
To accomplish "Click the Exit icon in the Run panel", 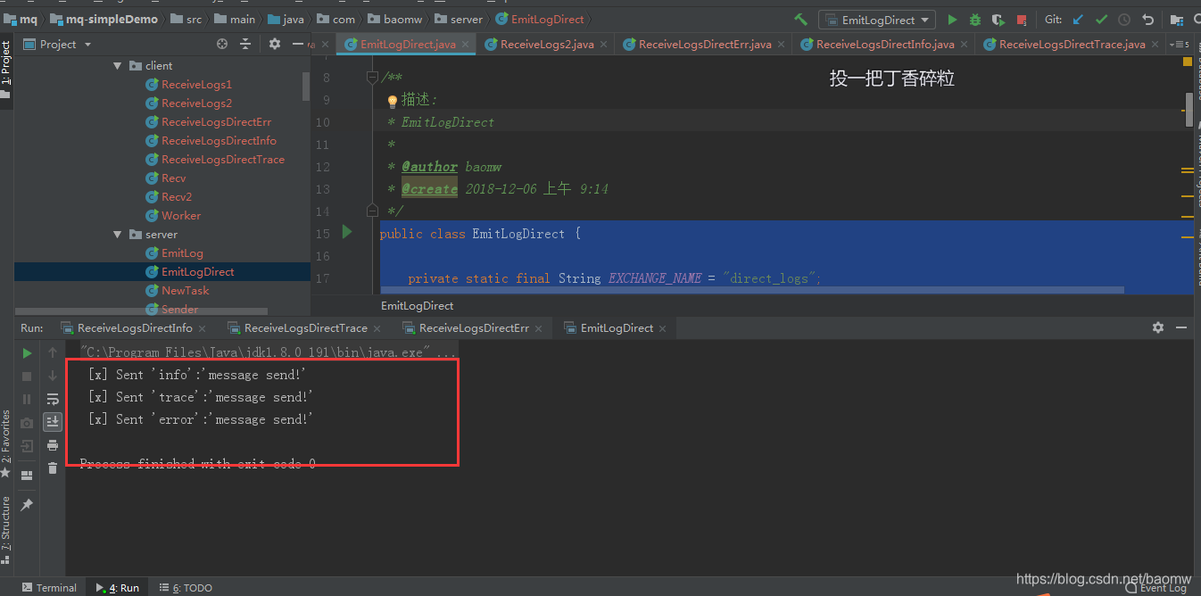I will click(27, 445).
